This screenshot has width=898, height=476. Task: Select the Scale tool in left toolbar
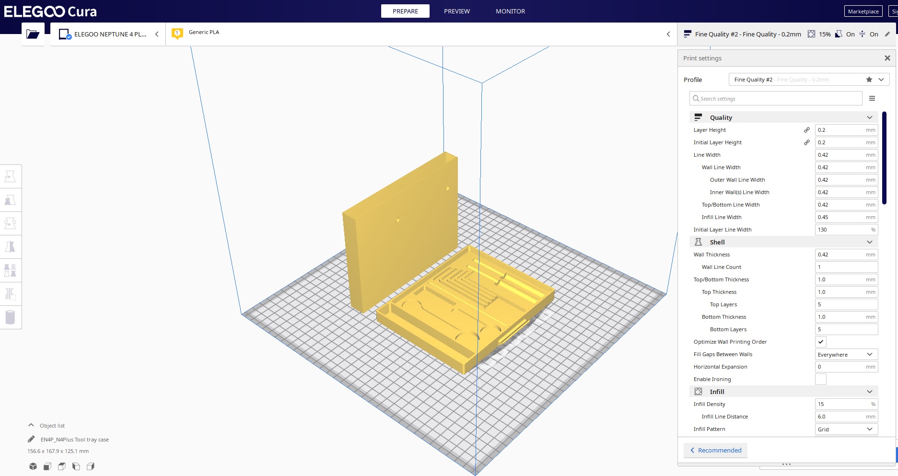click(x=10, y=200)
